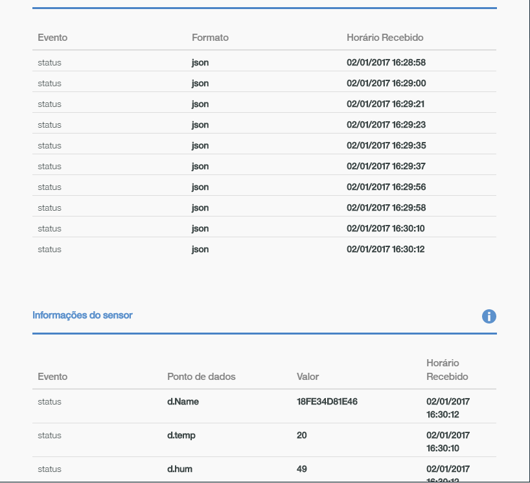Select the json format cell in the 16:29:56 row
Viewport: 530px width, 483px height.
tap(200, 187)
